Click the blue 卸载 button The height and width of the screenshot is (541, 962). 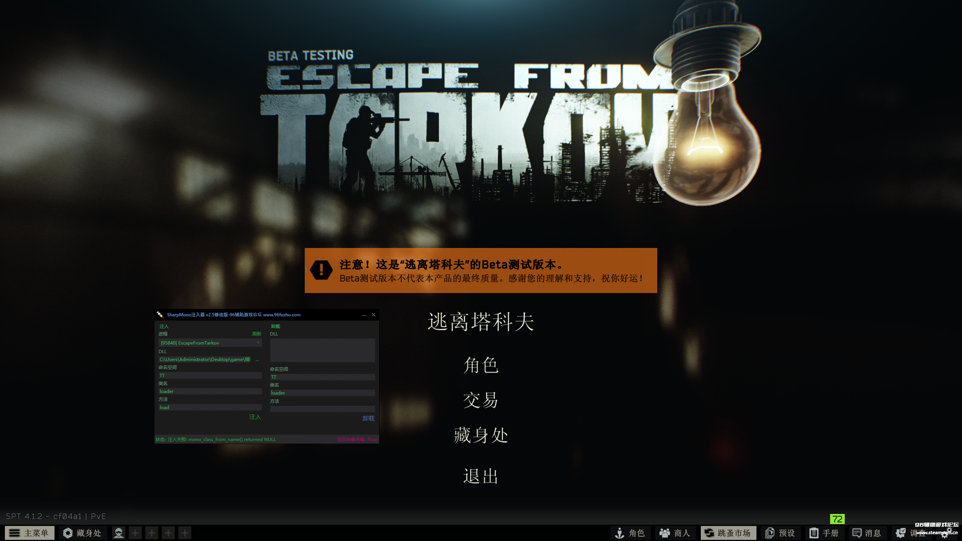point(368,419)
